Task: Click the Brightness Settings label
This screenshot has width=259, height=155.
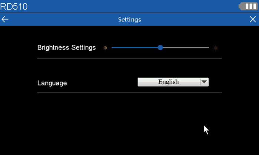Action: (x=66, y=48)
